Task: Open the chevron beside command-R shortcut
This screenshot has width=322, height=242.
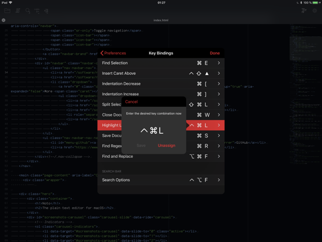Action: 219,146
